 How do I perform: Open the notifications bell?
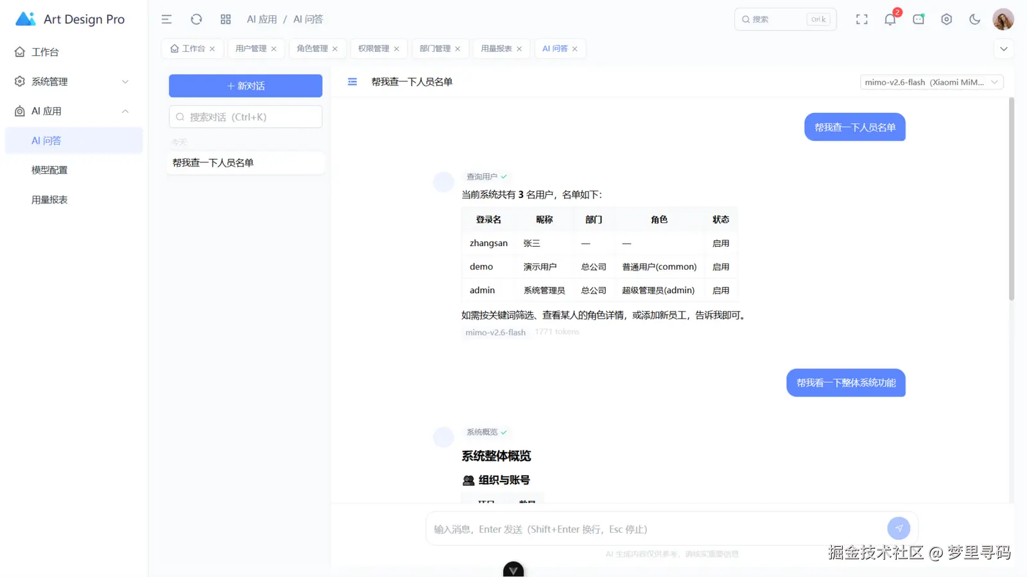[x=890, y=19]
